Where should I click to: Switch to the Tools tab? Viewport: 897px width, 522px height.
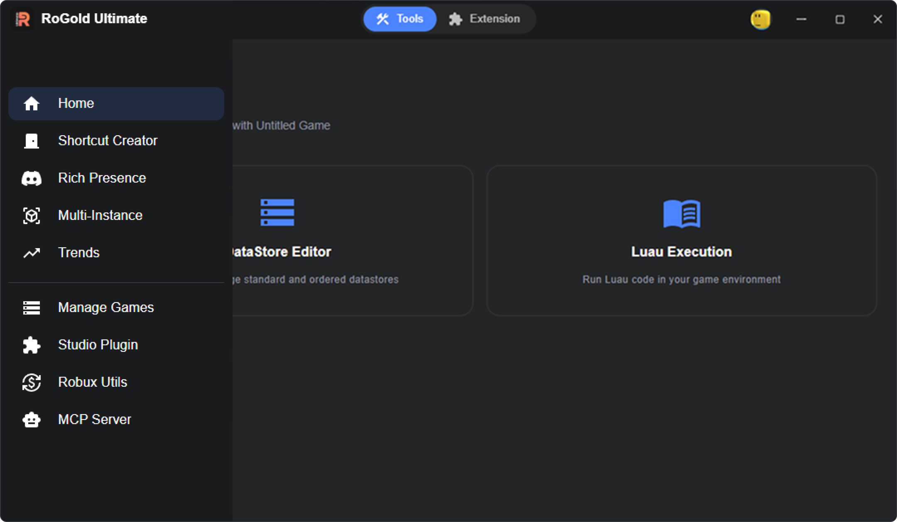tap(400, 19)
